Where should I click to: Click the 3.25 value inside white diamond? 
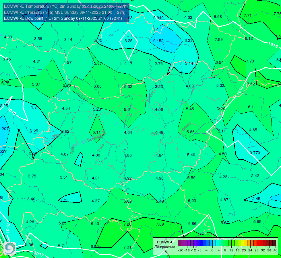128,41
